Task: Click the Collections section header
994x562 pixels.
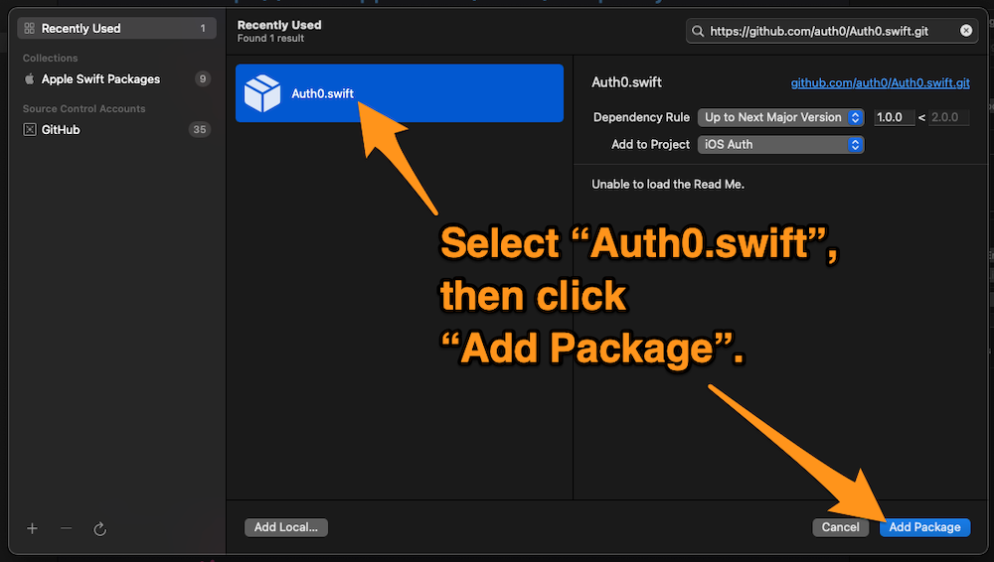Action: (x=50, y=58)
